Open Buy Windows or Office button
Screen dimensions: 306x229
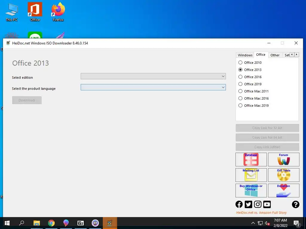pos(251,191)
